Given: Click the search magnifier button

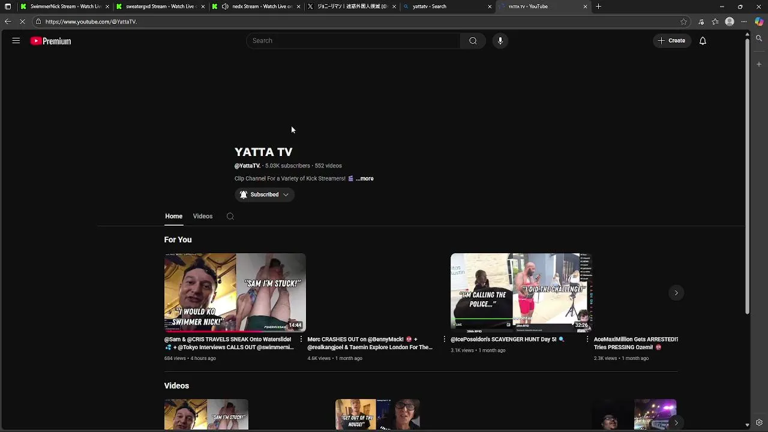Looking at the screenshot, I should (x=473, y=41).
